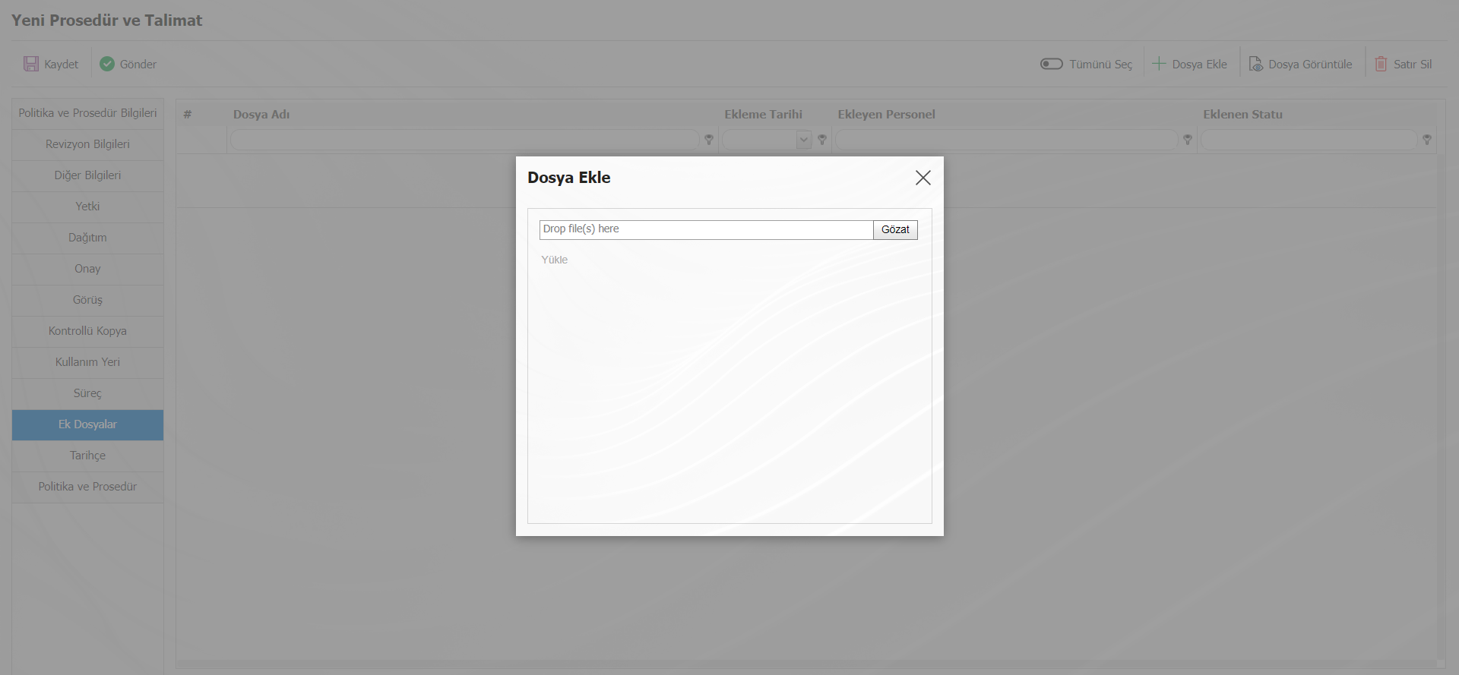Screen dimensions: 1459x675
Task: Open the Kontrollü Kopya tab
Action: pyautogui.click(x=87, y=331)
